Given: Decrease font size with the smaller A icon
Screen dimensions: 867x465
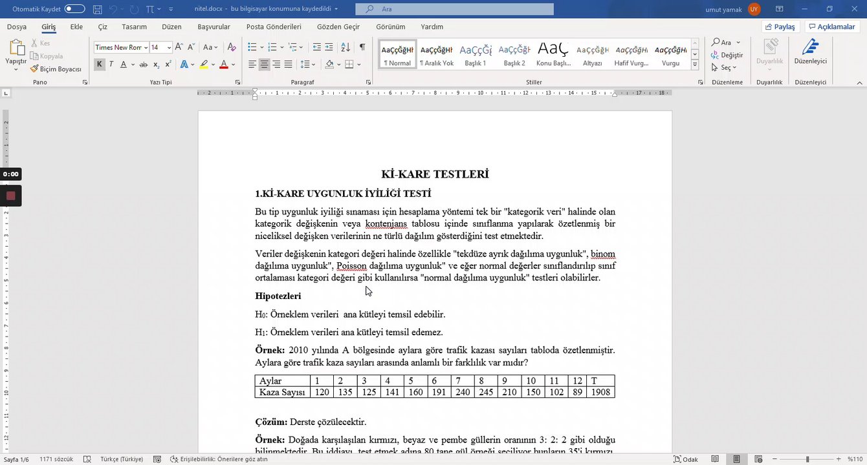Looking at the screenshot, I should coord(192,47).
